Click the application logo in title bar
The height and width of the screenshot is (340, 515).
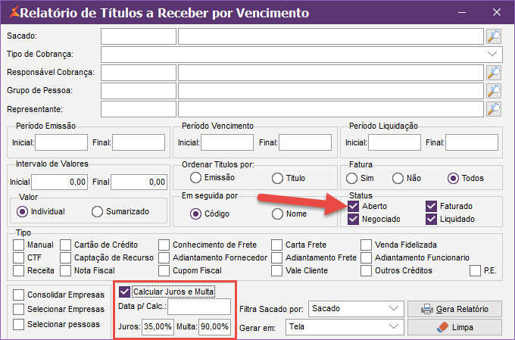[x=14, y=12]
